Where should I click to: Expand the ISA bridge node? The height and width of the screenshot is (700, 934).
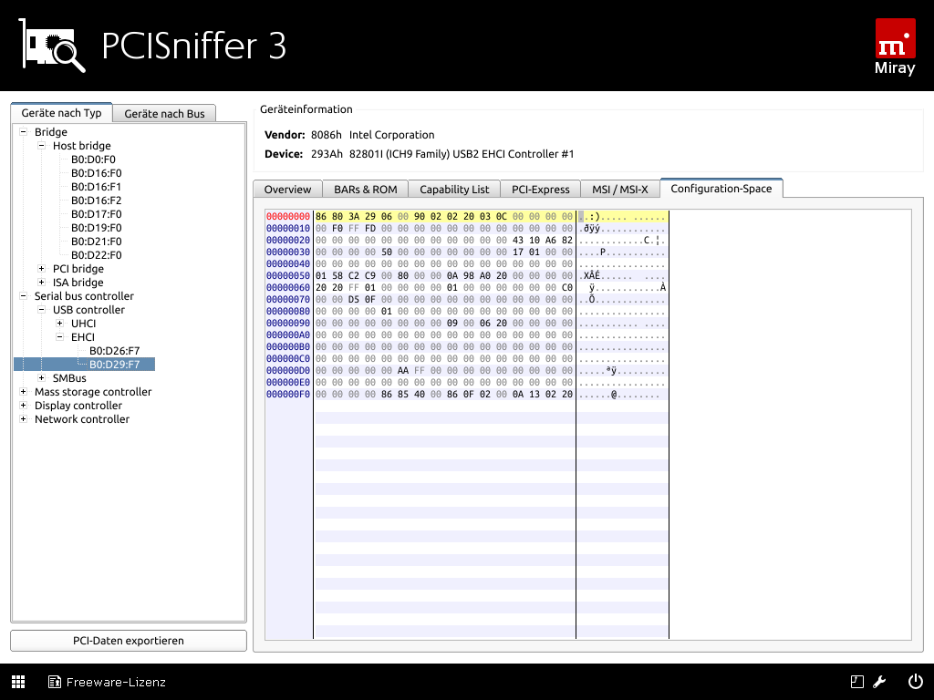42,283
